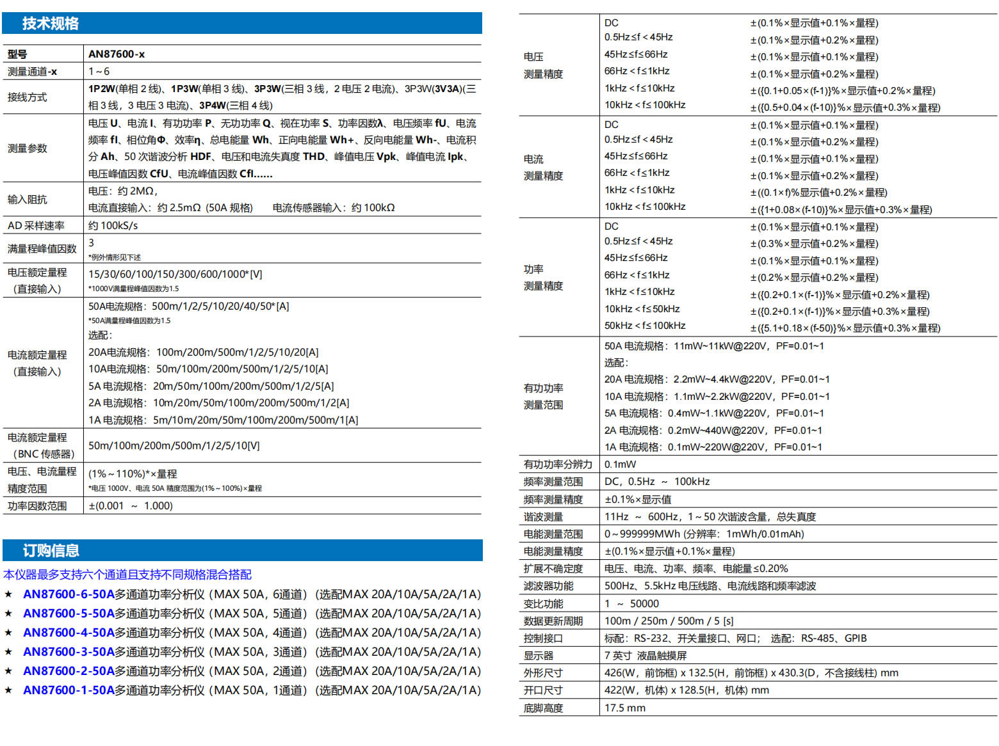Select frequency range DC, 0.5Hz ~ 100kHz
This screenshot has width=999, height=746.
pyautogui.click(x=657, y=482)
